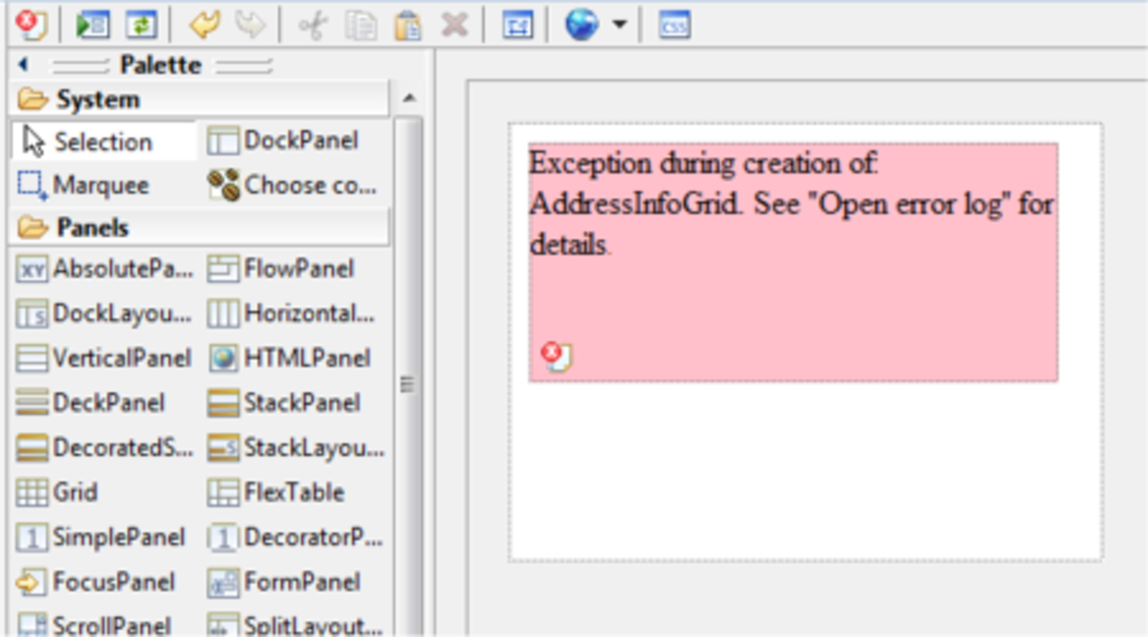The image size is (1148, 637).
Task: Click the palette vertical scrollbar thumb
Action: (408, 385)
